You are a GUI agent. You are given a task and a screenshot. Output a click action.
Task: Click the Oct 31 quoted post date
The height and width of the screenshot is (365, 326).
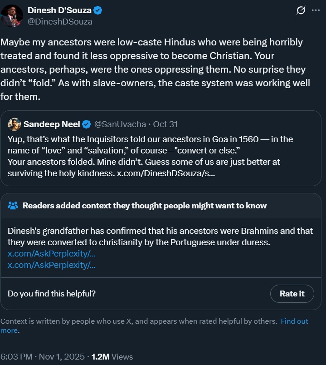pos(165,124)
